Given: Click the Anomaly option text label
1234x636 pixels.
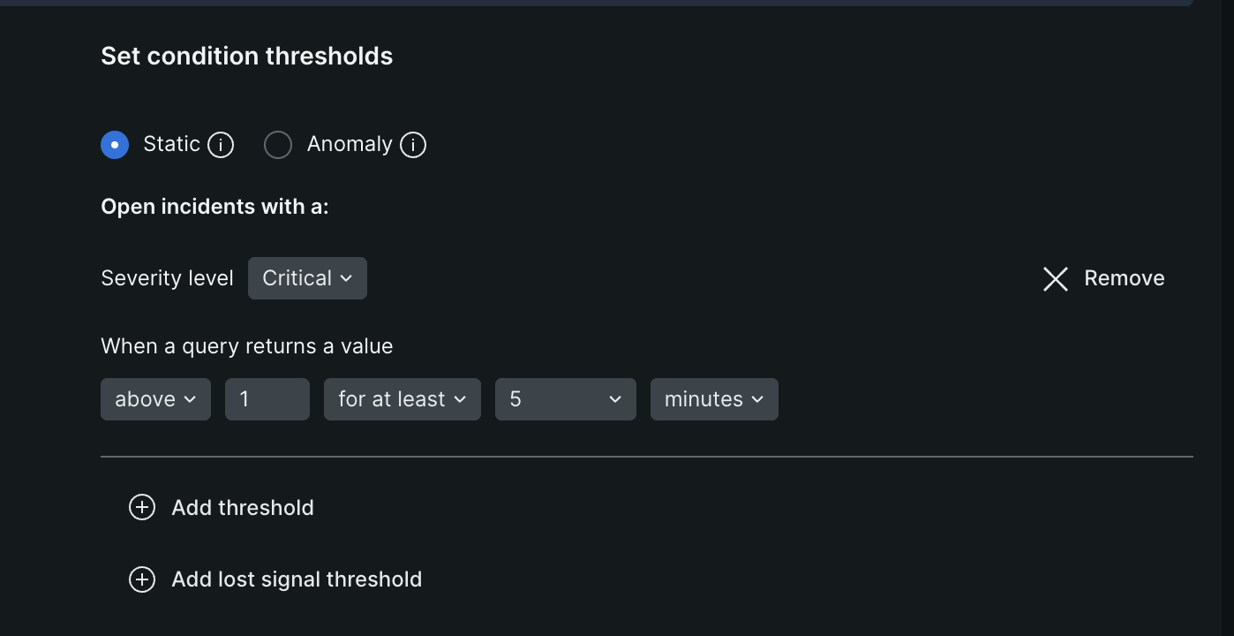Looking at the screenshot, I should click(350, 144).
